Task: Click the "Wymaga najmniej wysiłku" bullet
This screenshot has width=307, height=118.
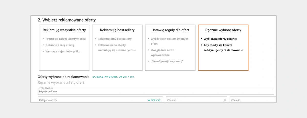Action: click(x=63, y=51)
